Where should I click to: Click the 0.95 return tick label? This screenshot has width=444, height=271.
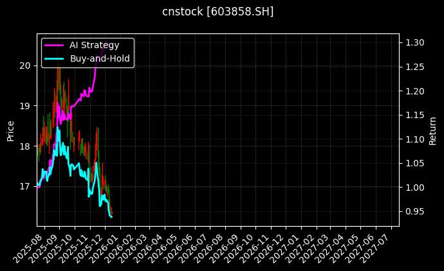point(412,212)
